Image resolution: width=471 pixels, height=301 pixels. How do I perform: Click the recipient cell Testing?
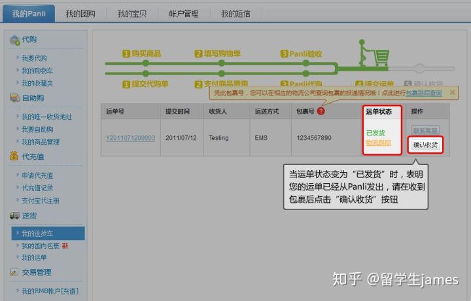pyautogui.click(x=218, y=138)
